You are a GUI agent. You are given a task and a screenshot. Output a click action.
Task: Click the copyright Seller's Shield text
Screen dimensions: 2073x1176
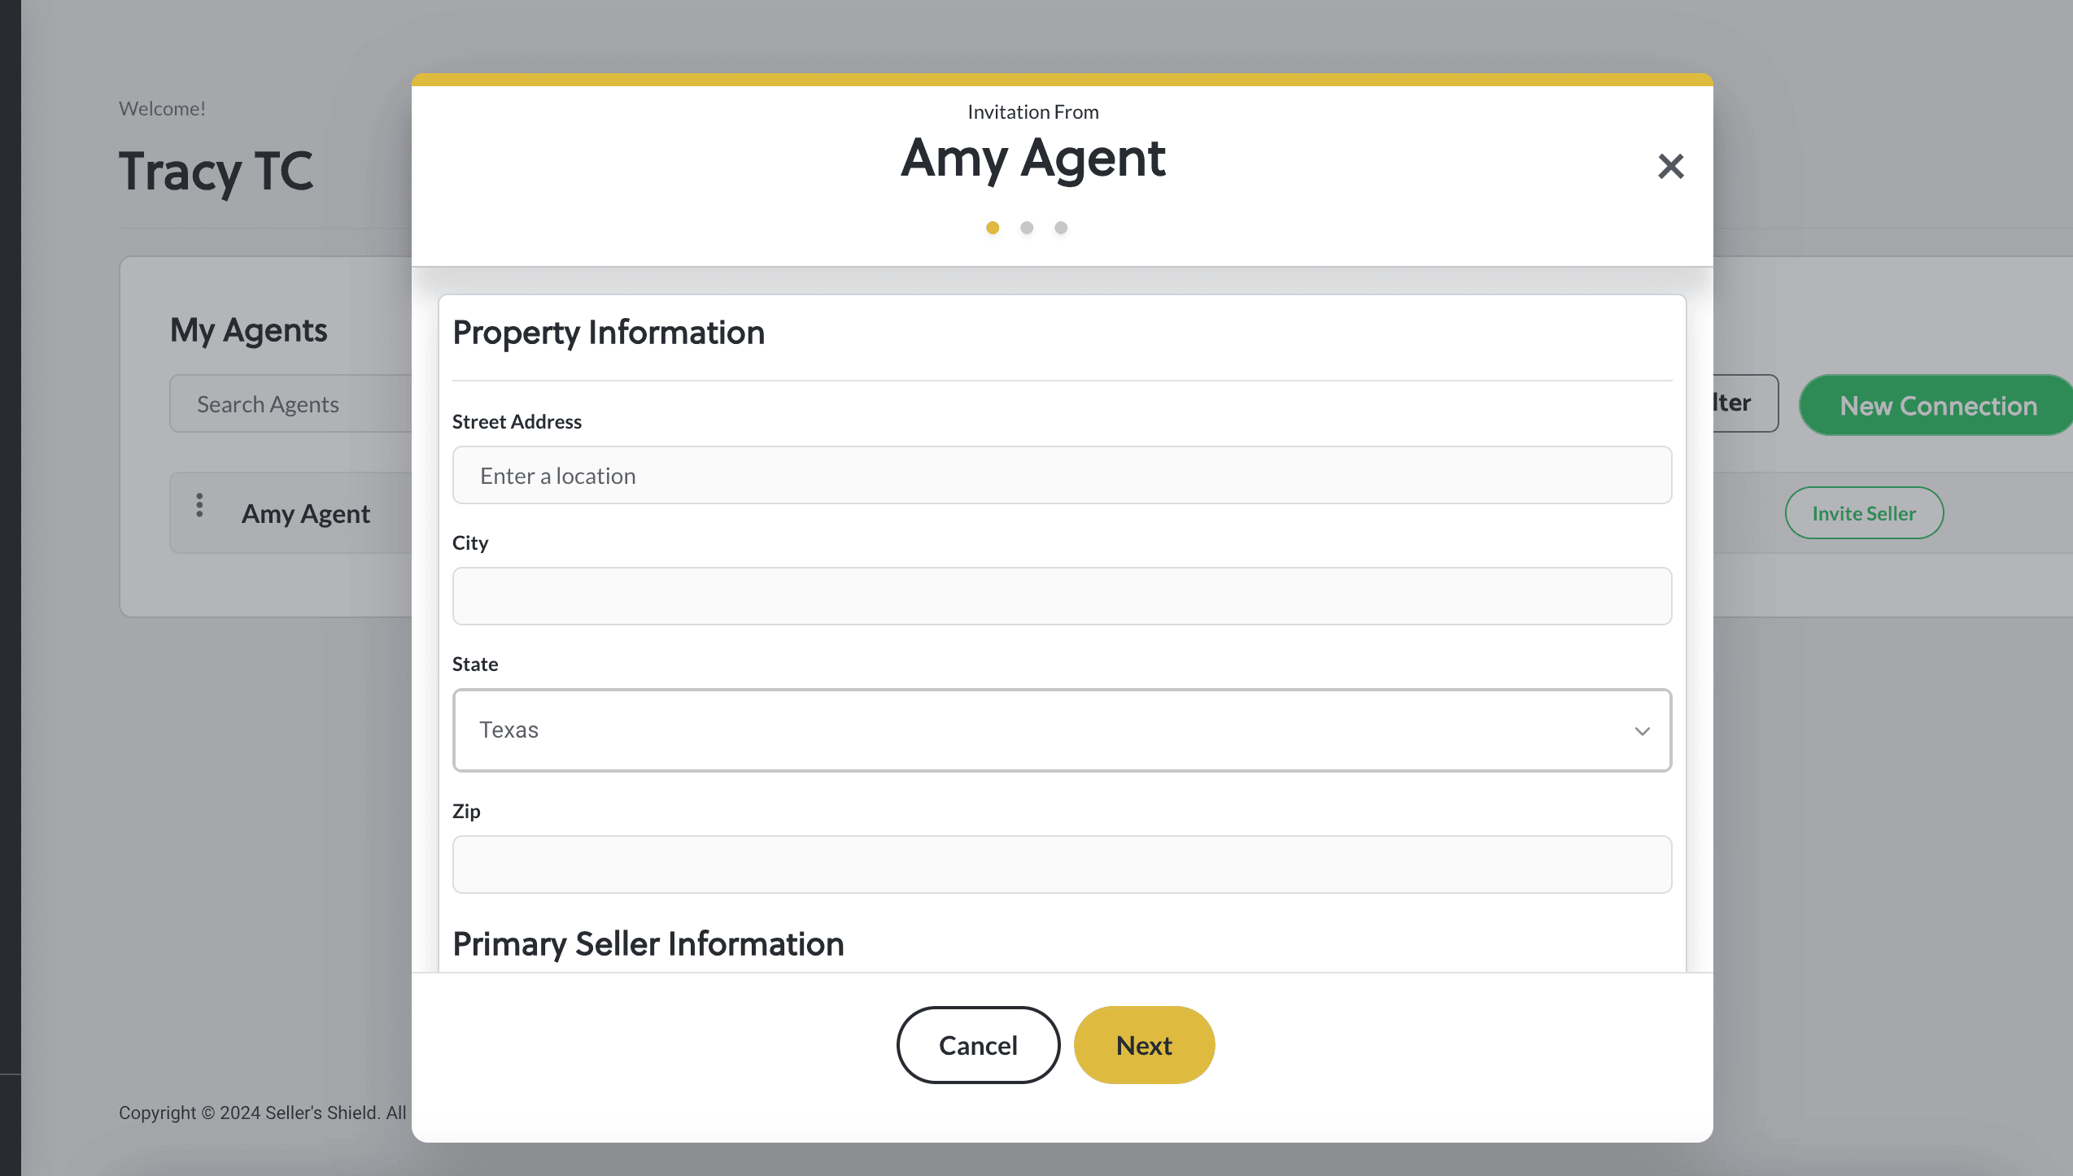pyautogui.click(x=262, y=1113)
